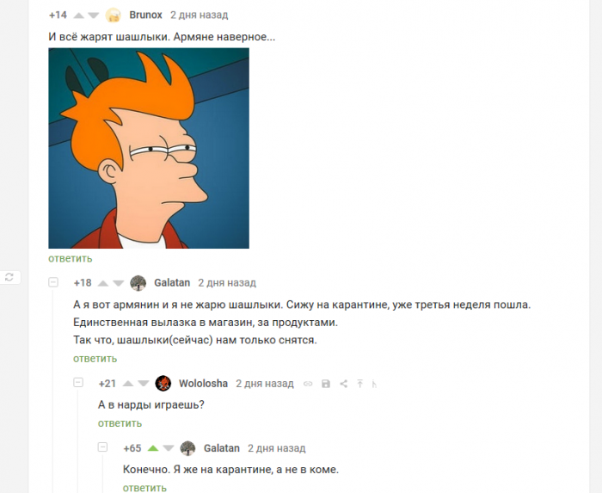Copy link icon on Wololosha's comment
Screen dimensions: 602x493
pos(308,384)
